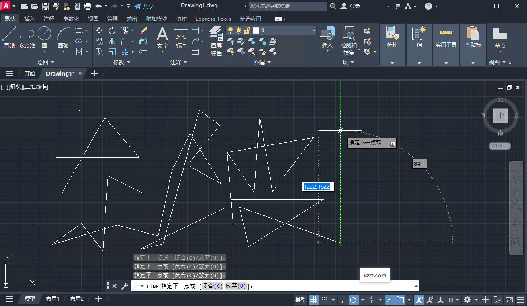Open the 文字 (Text) tool

click(x=162, y=38)
